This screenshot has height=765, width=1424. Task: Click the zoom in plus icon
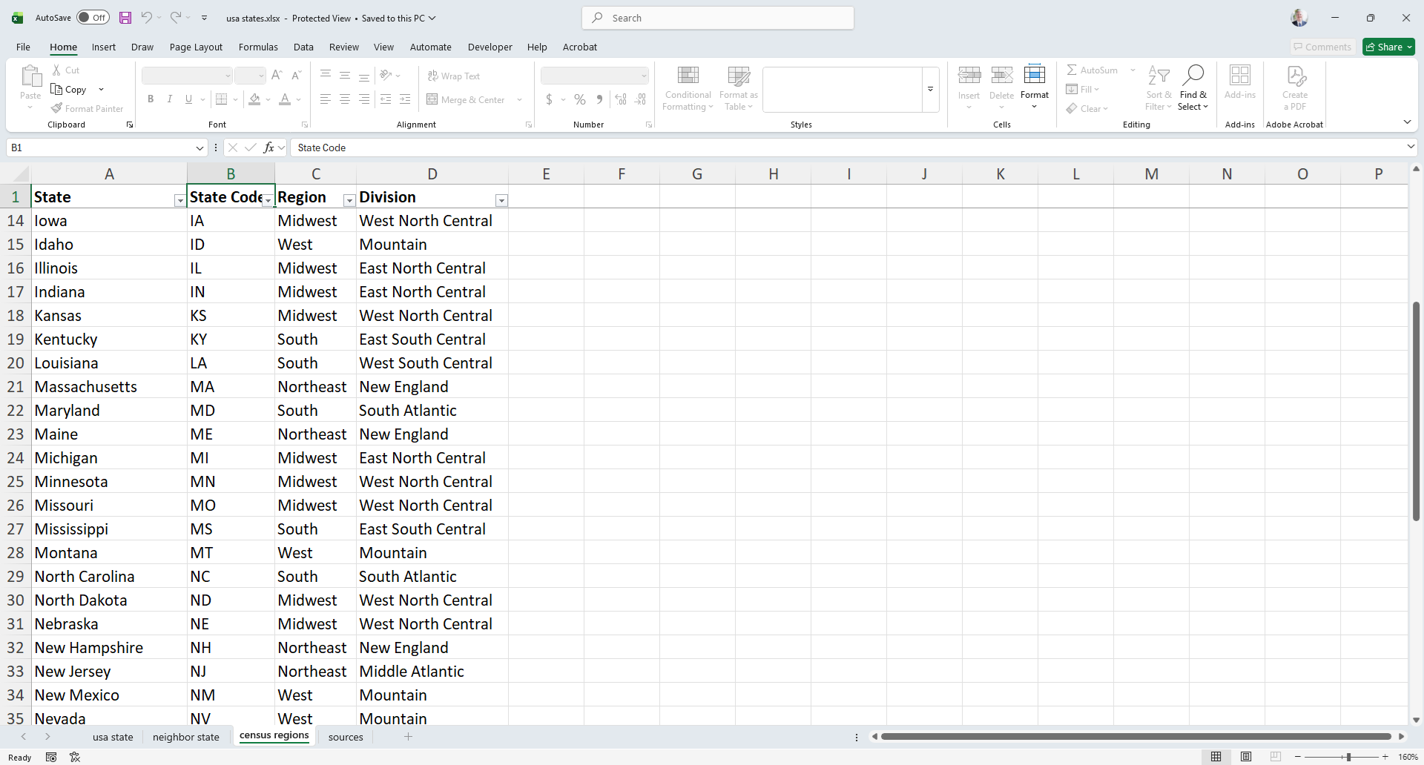[1385, 757]
